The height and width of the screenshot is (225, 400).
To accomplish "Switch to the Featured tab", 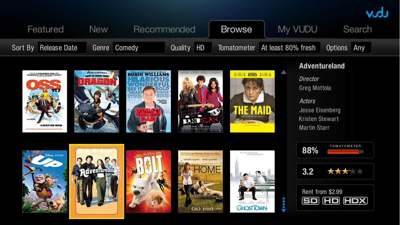I will (46, 29).
